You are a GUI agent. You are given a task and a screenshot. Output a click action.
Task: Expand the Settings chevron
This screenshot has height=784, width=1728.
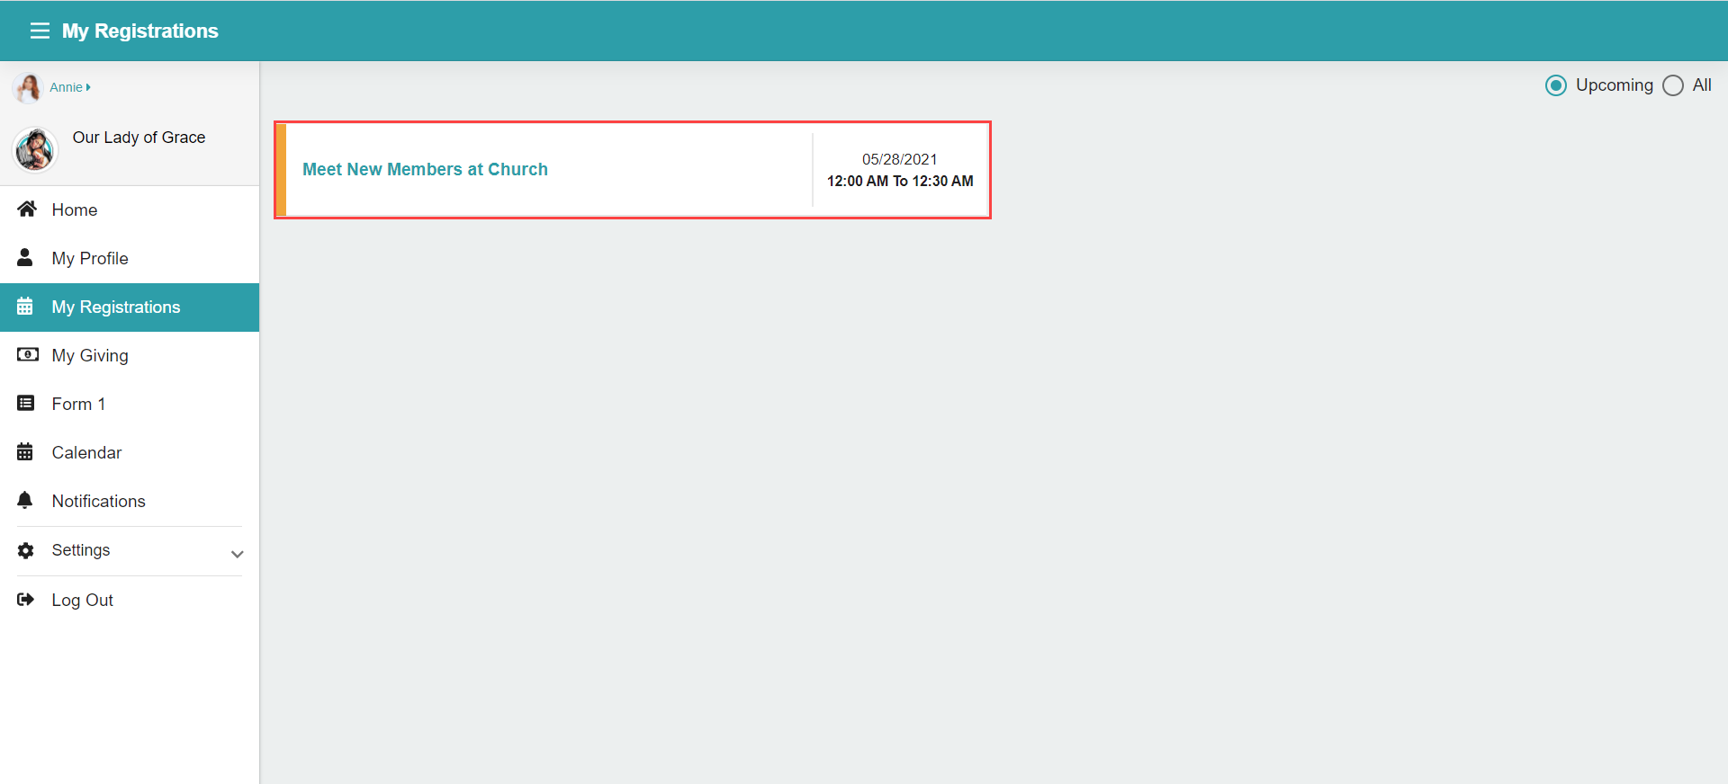[x=238, y=554]
